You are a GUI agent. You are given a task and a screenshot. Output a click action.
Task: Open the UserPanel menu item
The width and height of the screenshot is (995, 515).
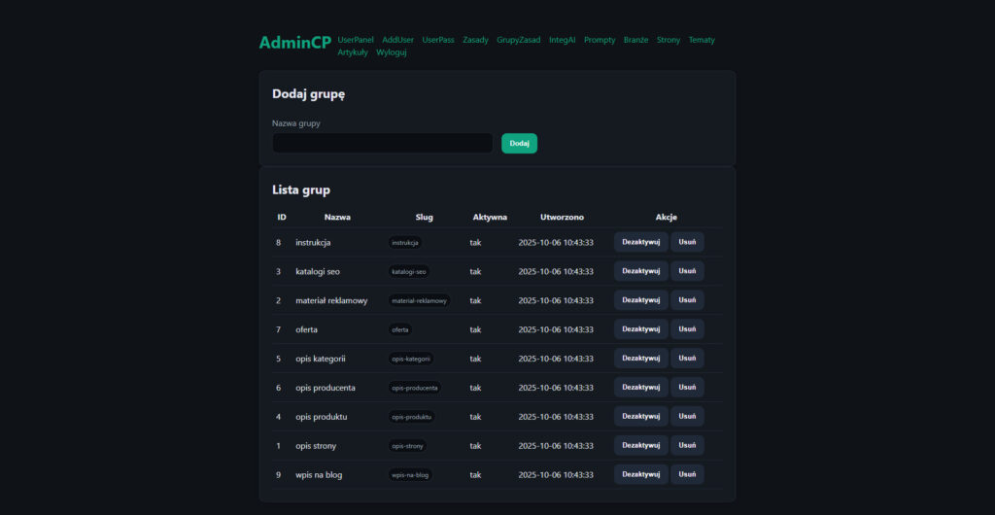click(x=356, y=40)
